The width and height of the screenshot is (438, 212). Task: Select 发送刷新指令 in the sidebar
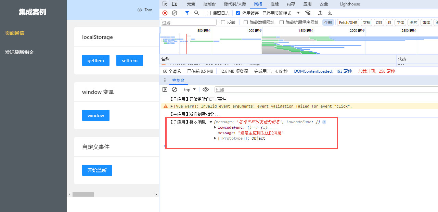(20, 52)
